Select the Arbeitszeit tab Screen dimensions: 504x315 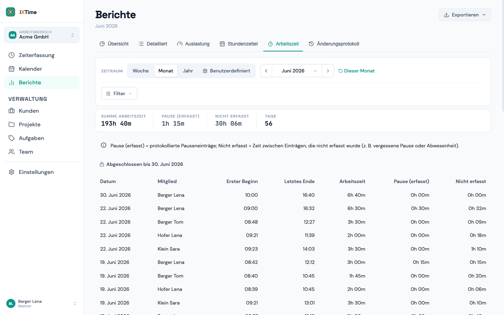click(283, 44)
